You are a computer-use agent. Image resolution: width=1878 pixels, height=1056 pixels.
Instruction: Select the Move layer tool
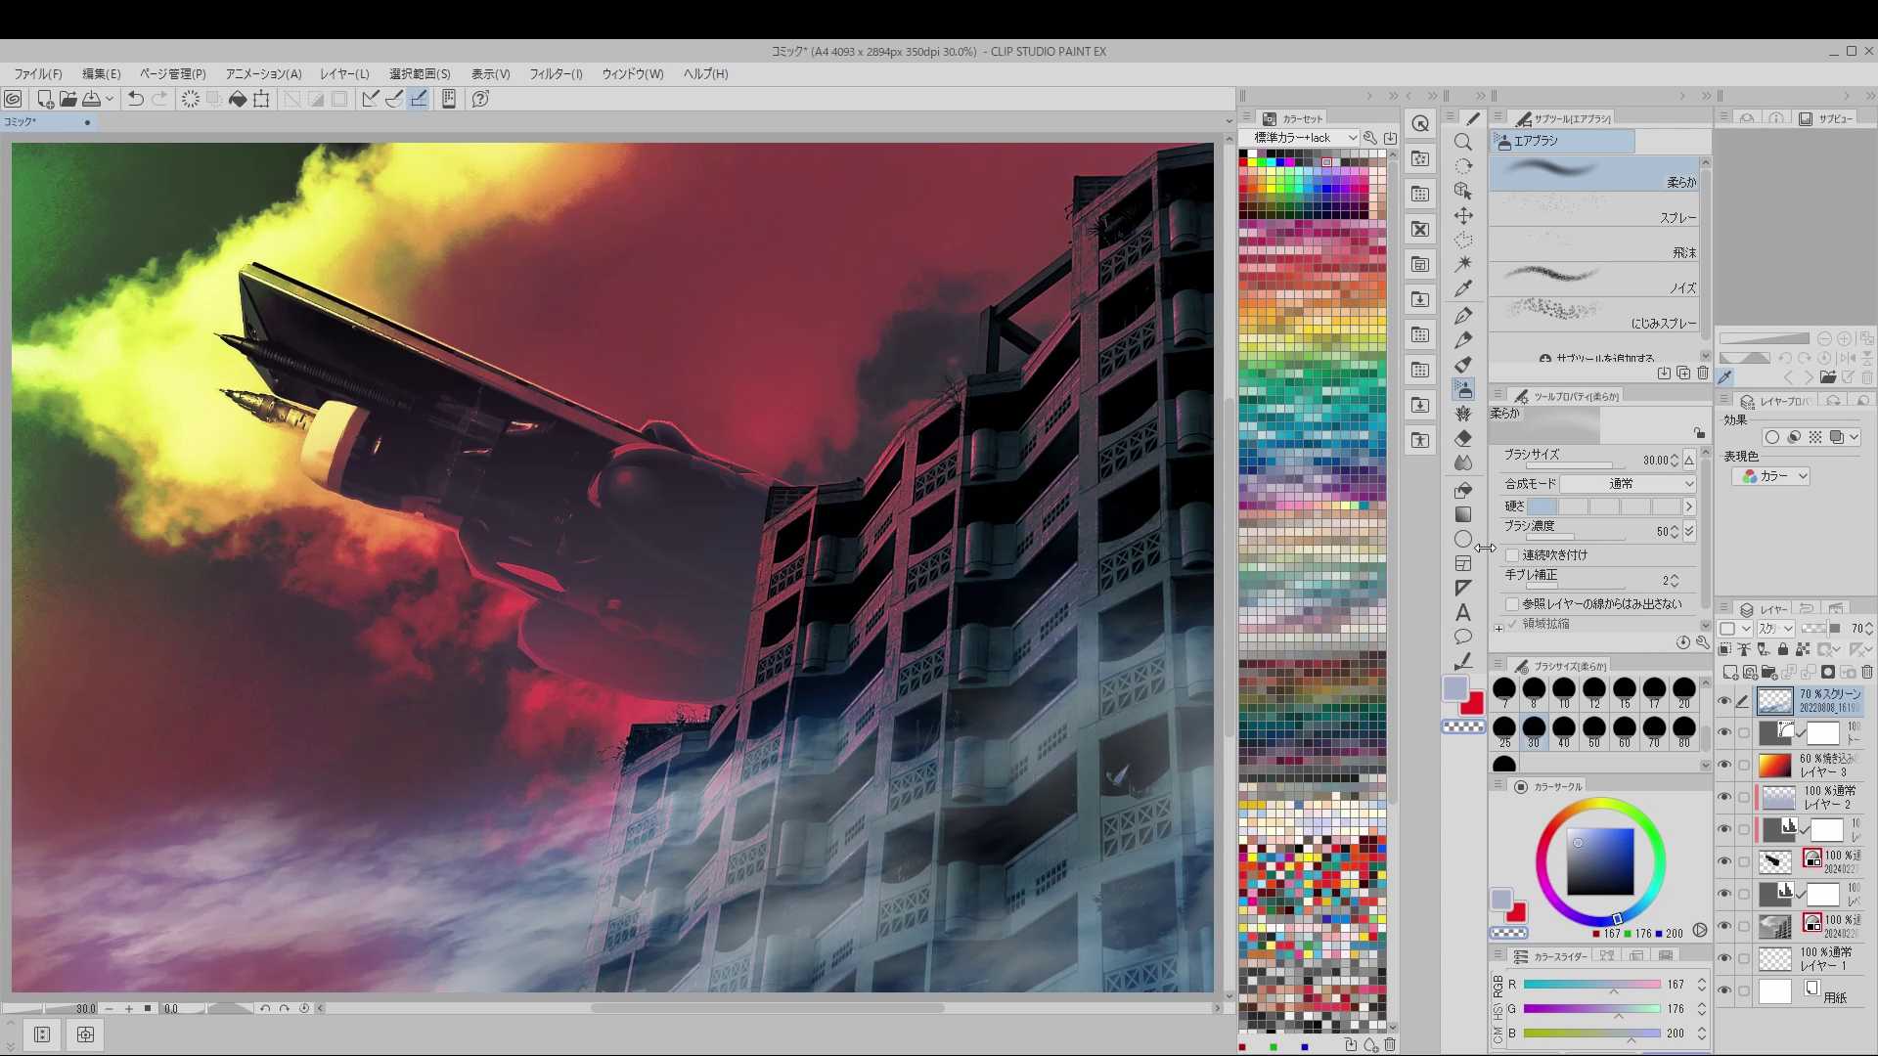point(1463,216)
